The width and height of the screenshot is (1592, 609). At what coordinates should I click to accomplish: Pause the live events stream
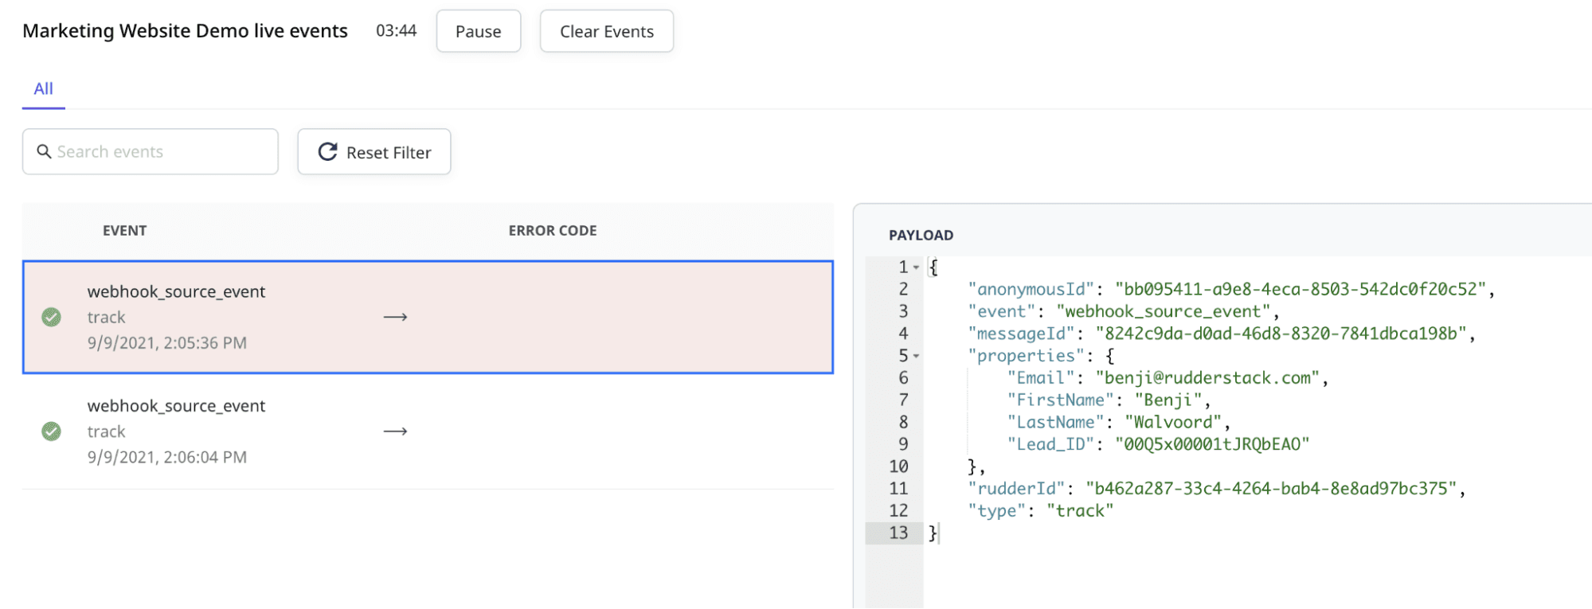[x=478, y=32]
